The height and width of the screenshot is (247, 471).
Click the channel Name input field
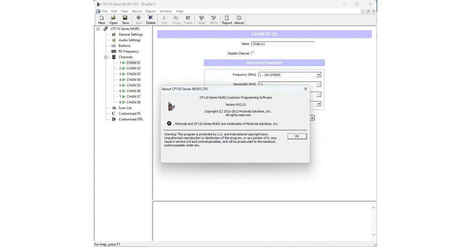[283, 44]
